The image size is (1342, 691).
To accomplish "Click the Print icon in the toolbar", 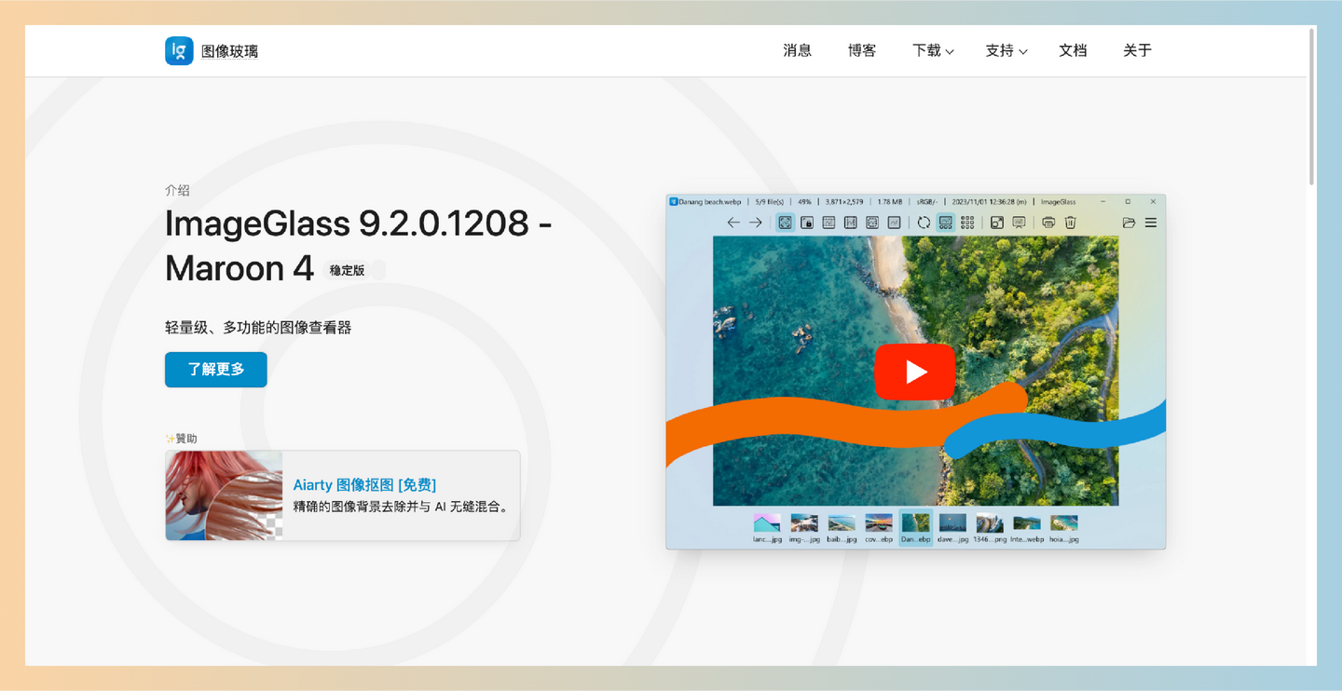I will pyautogui.click(x=1048, y=223).
